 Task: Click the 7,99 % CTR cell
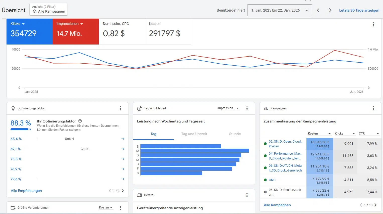tap(369, 144)
